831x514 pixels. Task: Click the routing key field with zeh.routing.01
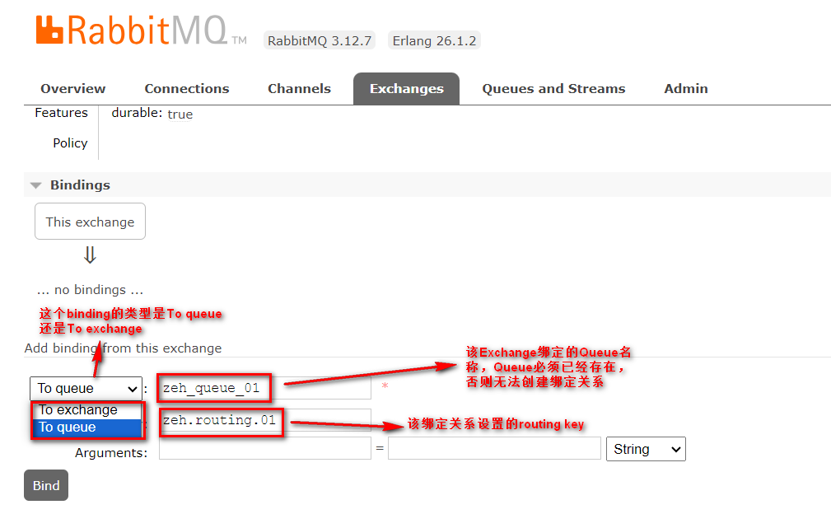[264, 421]
